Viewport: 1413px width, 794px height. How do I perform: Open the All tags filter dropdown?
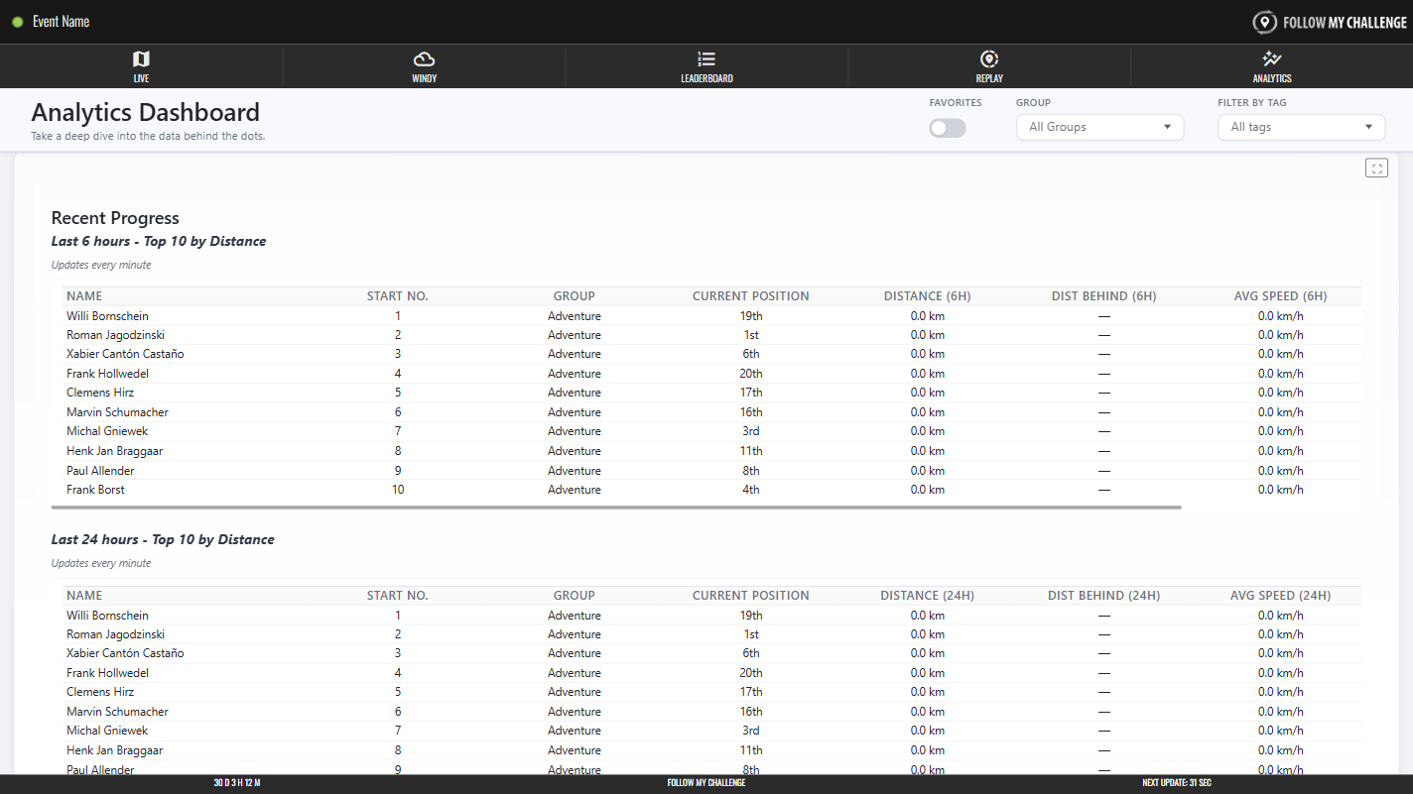tap(1301, 127)
